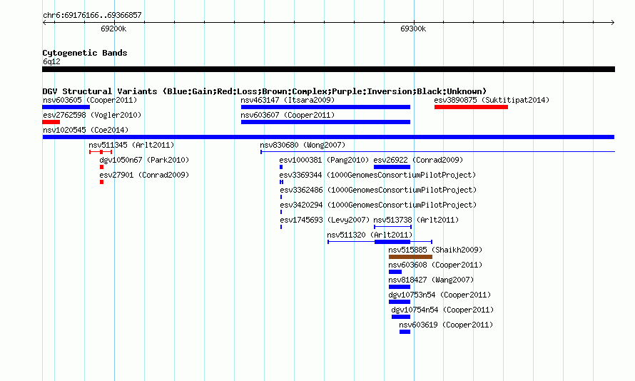
Task: Select the blue nsv511320 thick bar
Action: point(392,242)
